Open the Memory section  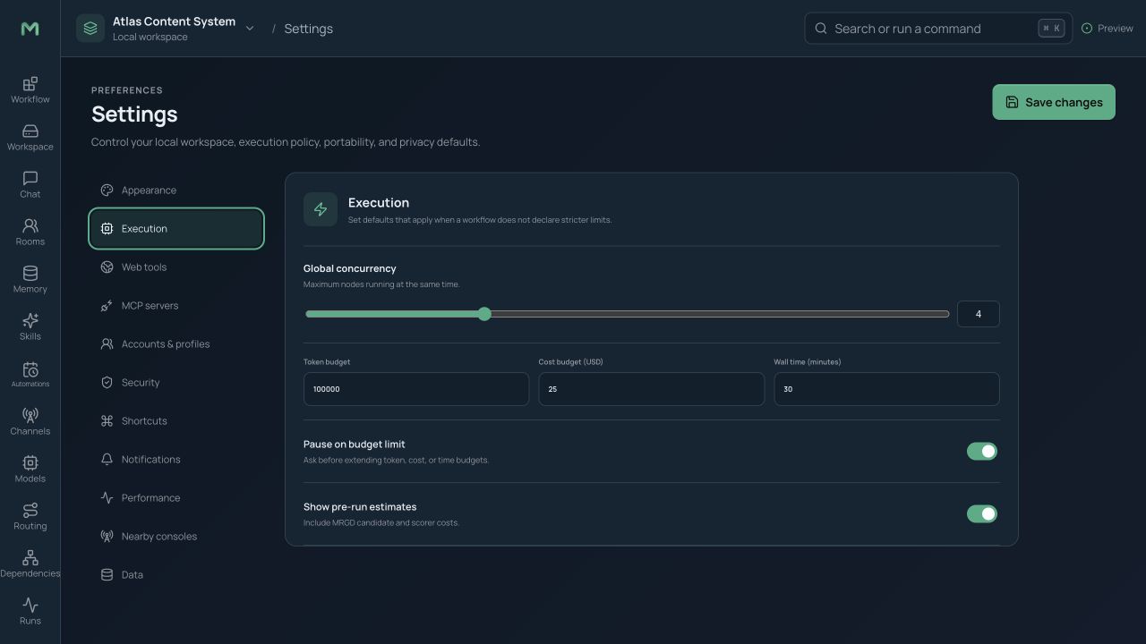click(x=30, y=280)
